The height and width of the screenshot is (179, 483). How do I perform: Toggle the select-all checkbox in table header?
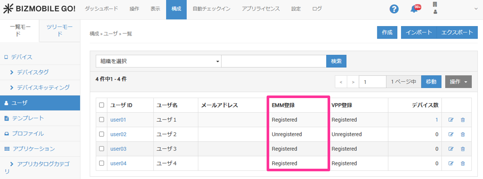[x=102, y=105]
